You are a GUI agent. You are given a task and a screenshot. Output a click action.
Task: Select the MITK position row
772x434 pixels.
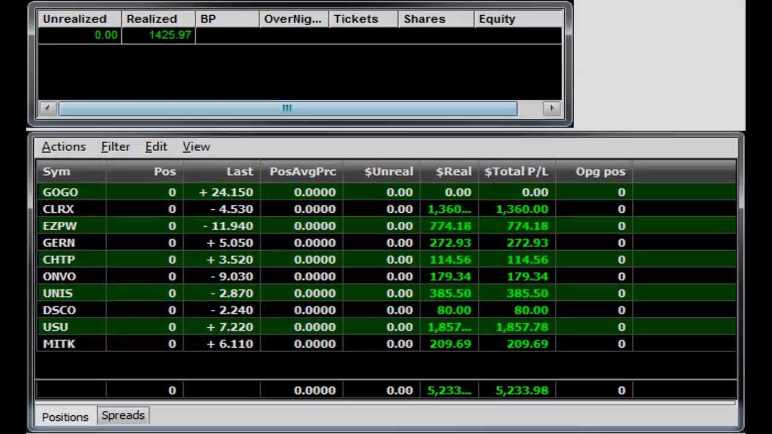point(59,344)
